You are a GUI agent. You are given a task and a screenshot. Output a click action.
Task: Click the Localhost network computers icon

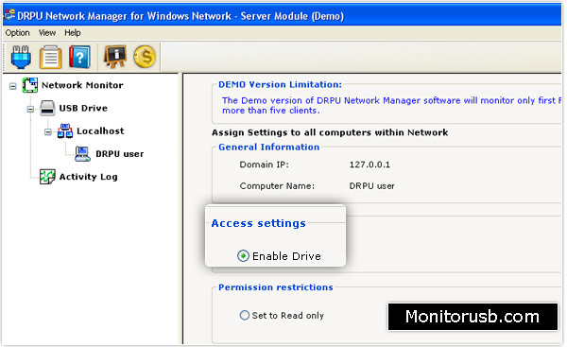65,131
